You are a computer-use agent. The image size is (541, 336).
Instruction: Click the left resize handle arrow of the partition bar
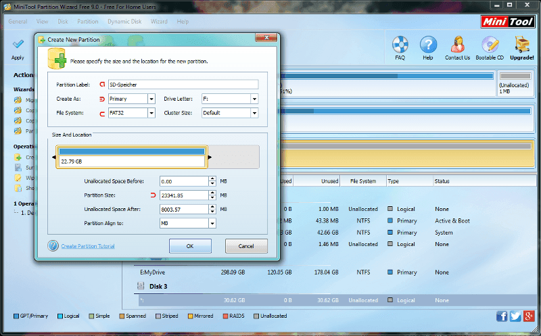pyautogui.click(x=54, y=158)
